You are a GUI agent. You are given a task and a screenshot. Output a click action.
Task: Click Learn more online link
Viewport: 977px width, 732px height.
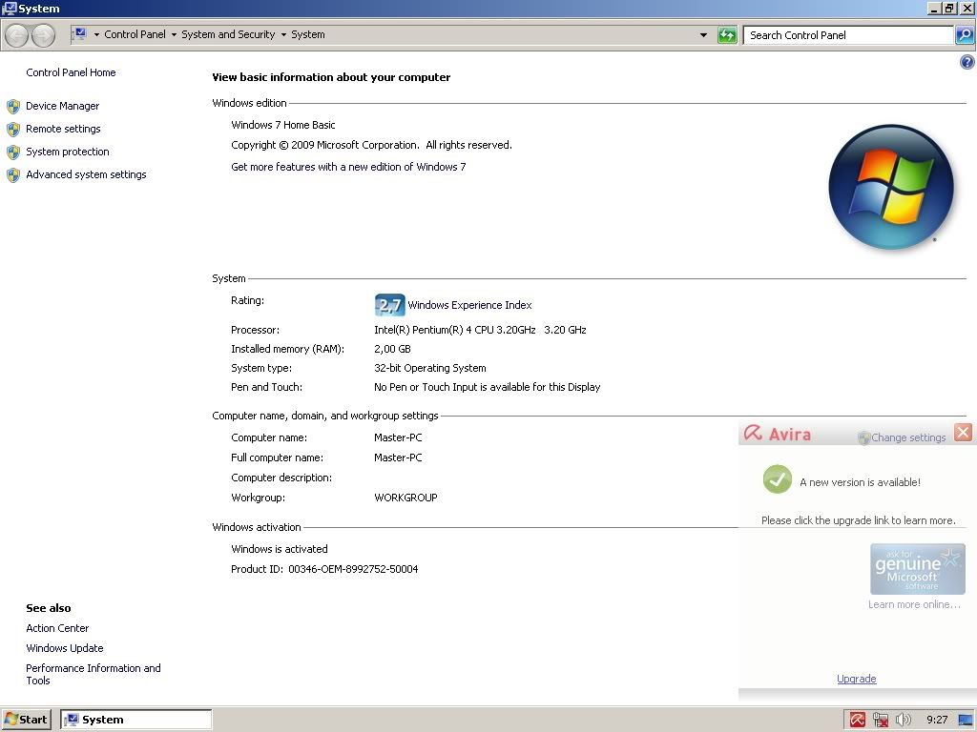915,604
